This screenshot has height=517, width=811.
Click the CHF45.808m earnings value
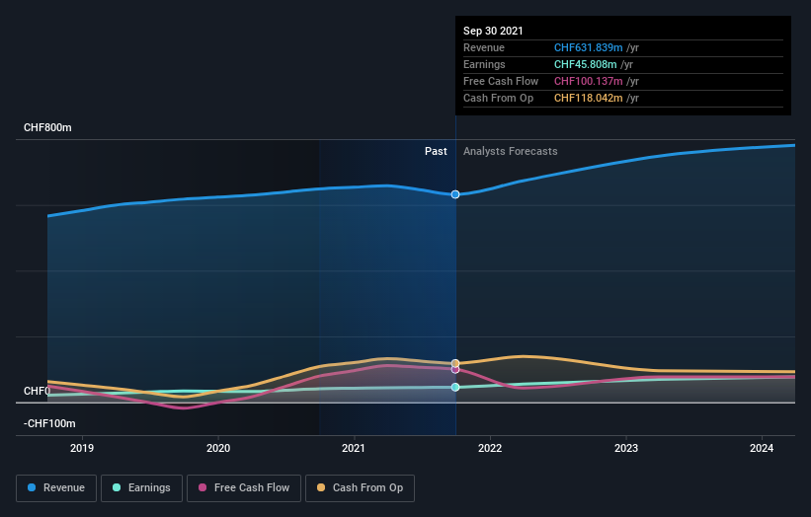(585, 64)
